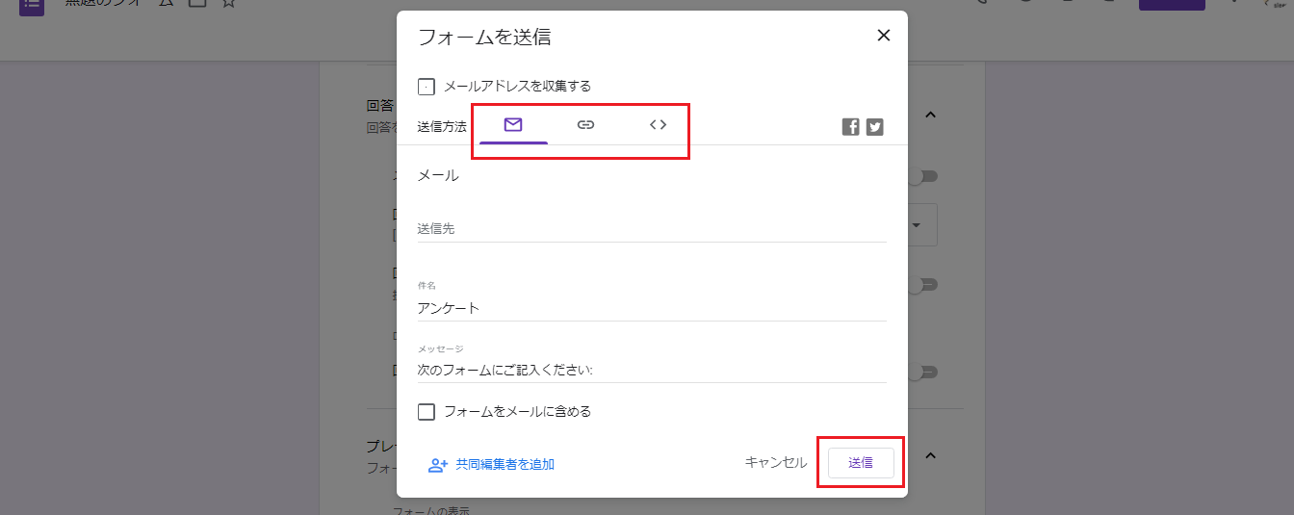The image size is (1294, 515).
Task: Click the move-to-folder icon beside the title
Action: 196,4
